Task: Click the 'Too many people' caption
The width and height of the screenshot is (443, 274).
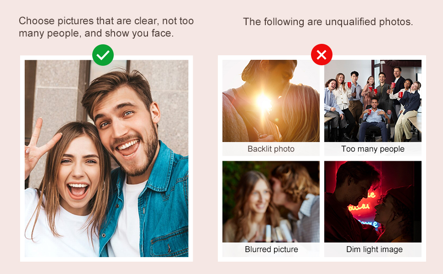Action: 373,149
